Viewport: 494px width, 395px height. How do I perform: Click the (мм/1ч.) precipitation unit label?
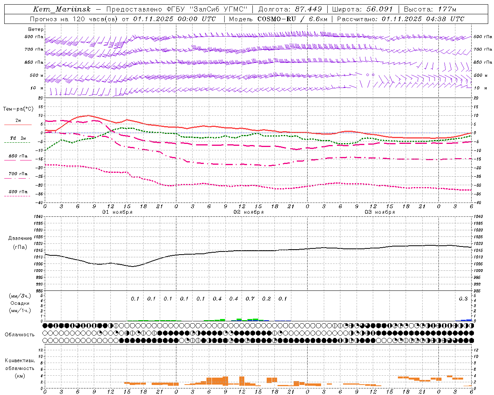coord(20,311)
